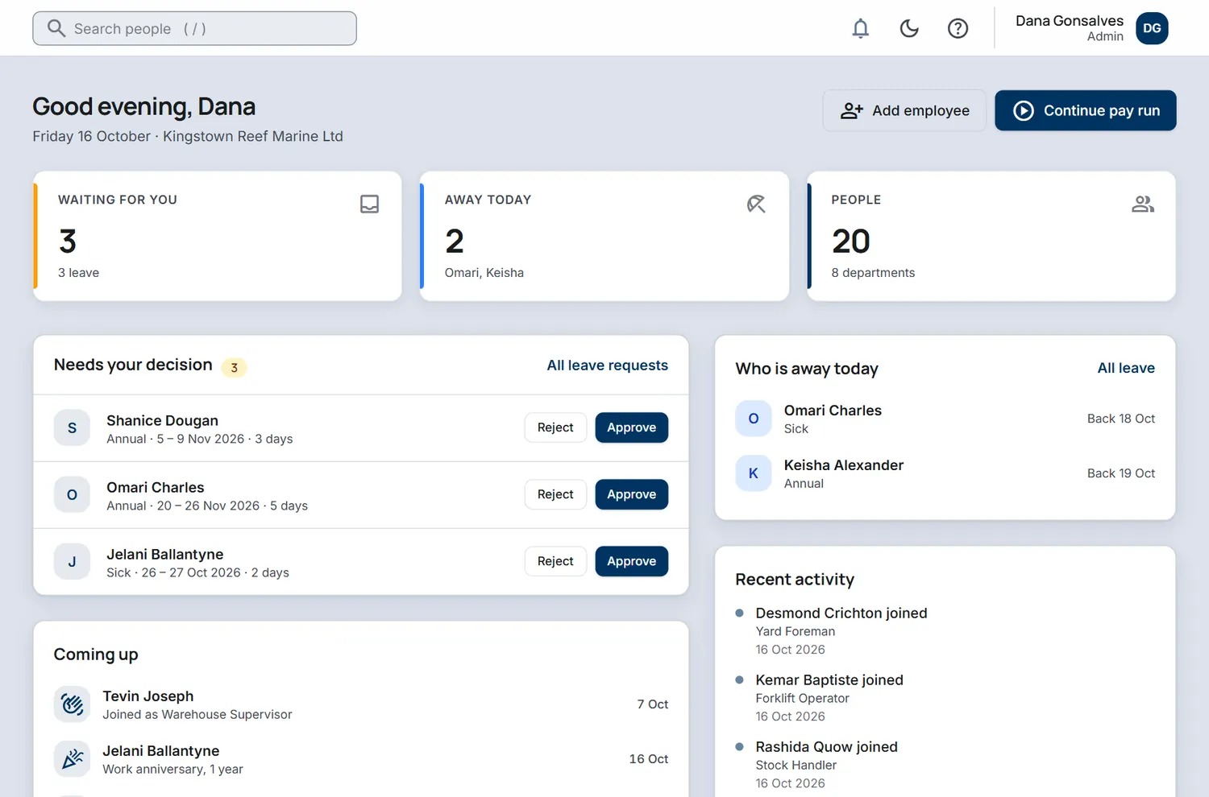Open the Waiting For You card count 3
This screenshot has height=797, width=1209.
68,241
